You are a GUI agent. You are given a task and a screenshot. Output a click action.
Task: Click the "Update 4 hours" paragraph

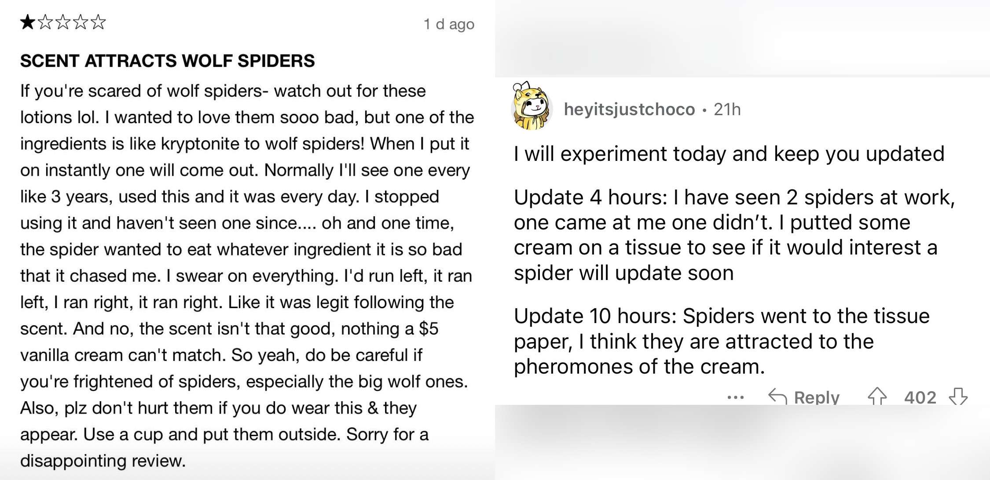point(734,235)
